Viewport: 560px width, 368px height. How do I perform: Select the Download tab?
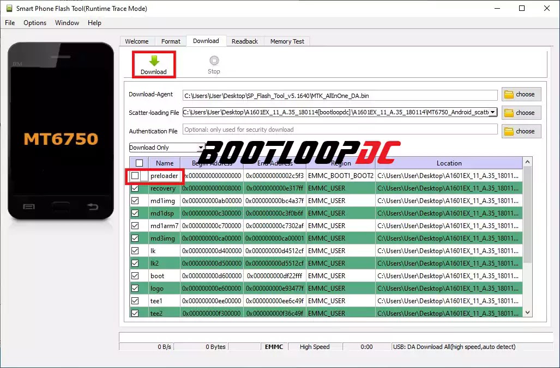tap(206, 41)
